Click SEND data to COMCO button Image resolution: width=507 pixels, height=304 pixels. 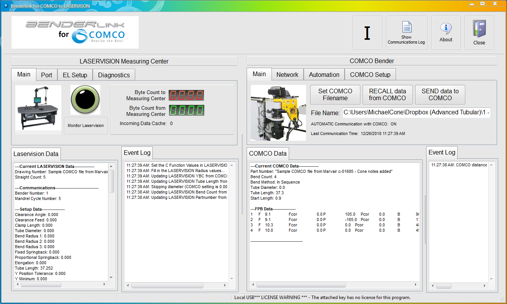coord(440,94)
